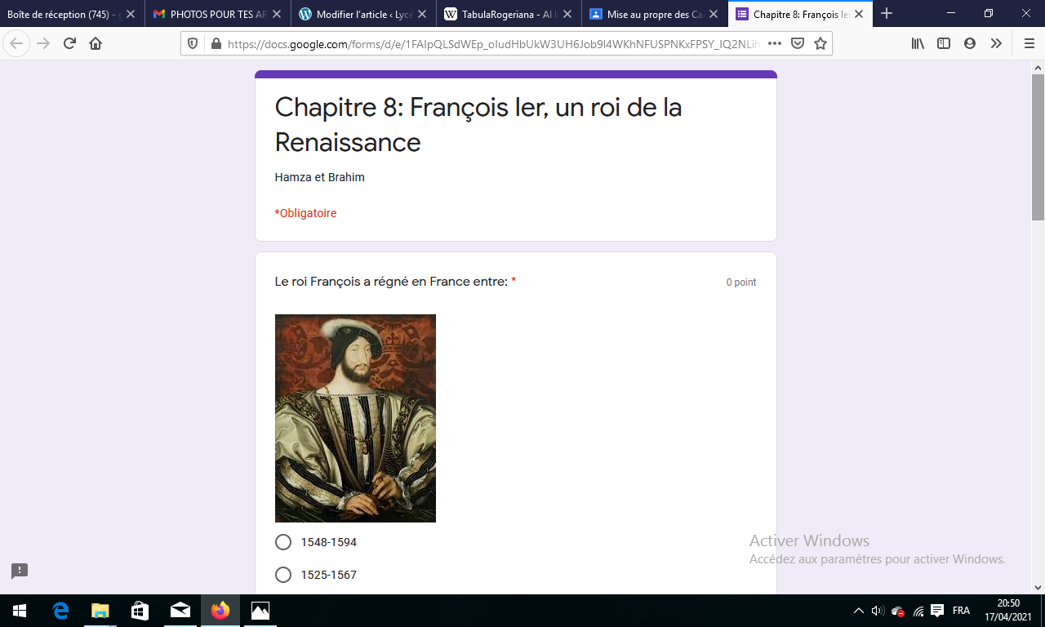This screenshot has height=627, width=1045.
Task: Open a new browser tab
Action: coord(887,14)
